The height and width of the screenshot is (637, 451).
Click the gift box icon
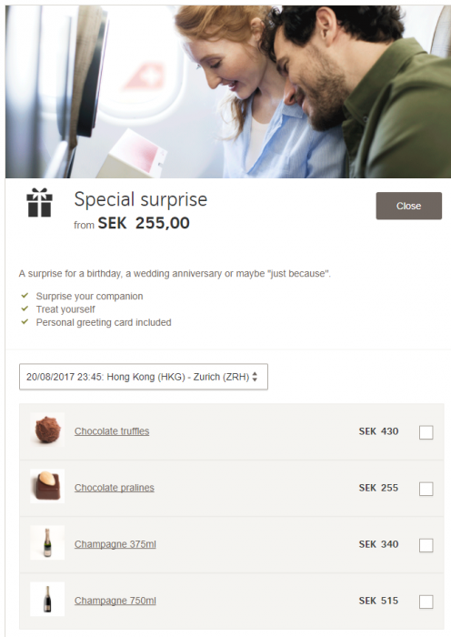coord(39,202)
